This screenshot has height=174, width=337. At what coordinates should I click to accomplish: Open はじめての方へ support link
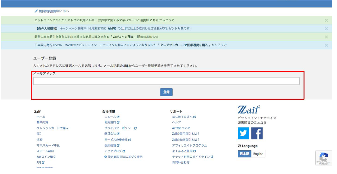tap(184, 117)
